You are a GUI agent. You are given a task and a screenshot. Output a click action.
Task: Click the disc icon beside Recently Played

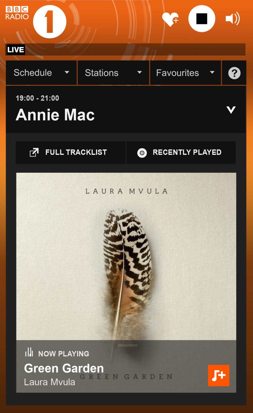pos(142,153)
